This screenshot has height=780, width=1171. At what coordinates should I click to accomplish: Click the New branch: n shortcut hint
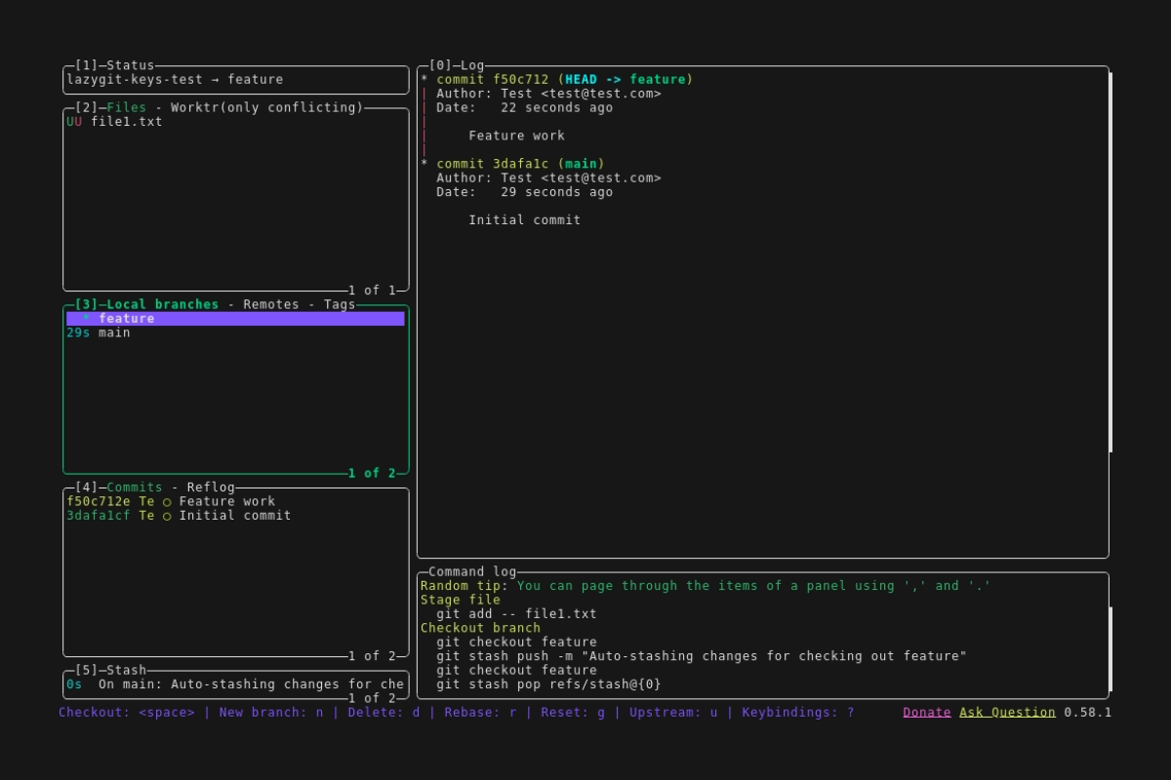(271, 713)
